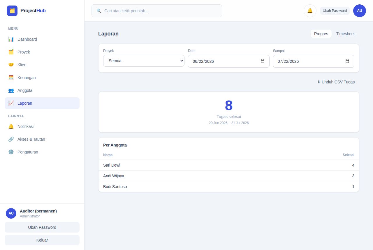Viewport: 373px width, 250px height.
Task: Click the Pengaturan gear icon
Action: [x=11, y=152]
